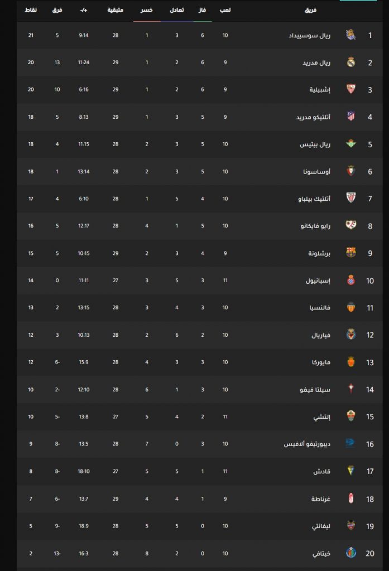Select the Villarreal crest icon
Screen dimensions: 389x571
click(x=350, y=335)
